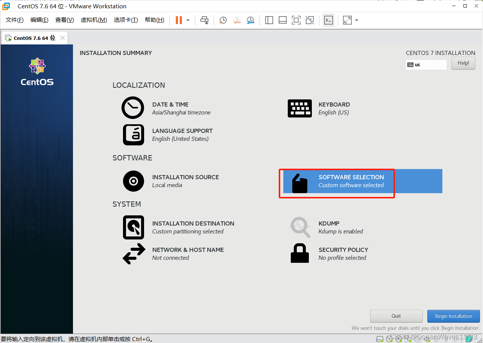Open the 文件(F) menu
Viewport: 483px width, 343px height.
15,20
